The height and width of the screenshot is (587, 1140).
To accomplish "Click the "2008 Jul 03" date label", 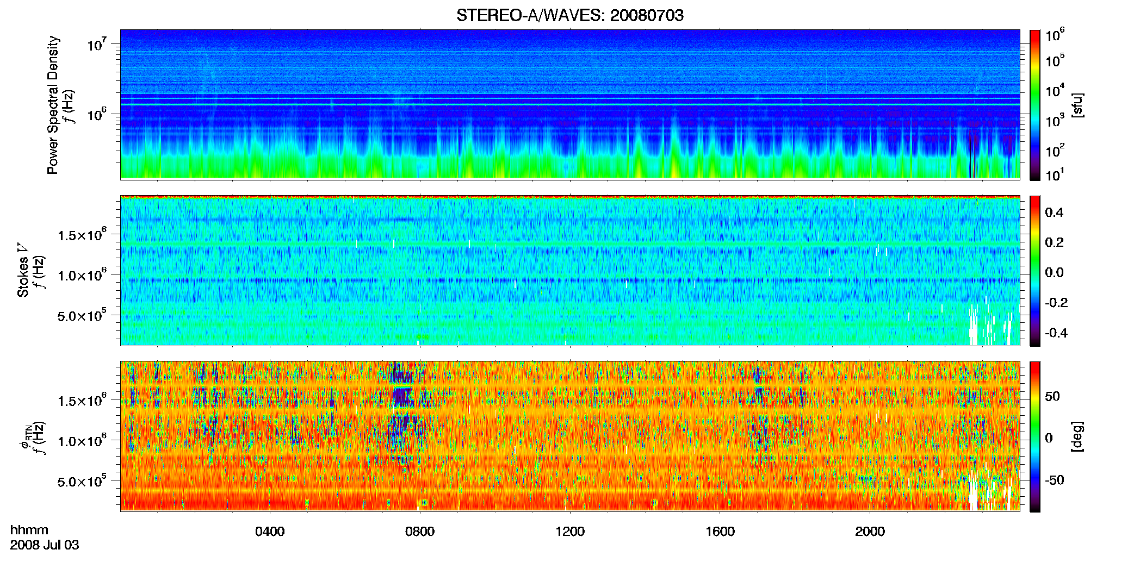I will click(x=45, y=545).
